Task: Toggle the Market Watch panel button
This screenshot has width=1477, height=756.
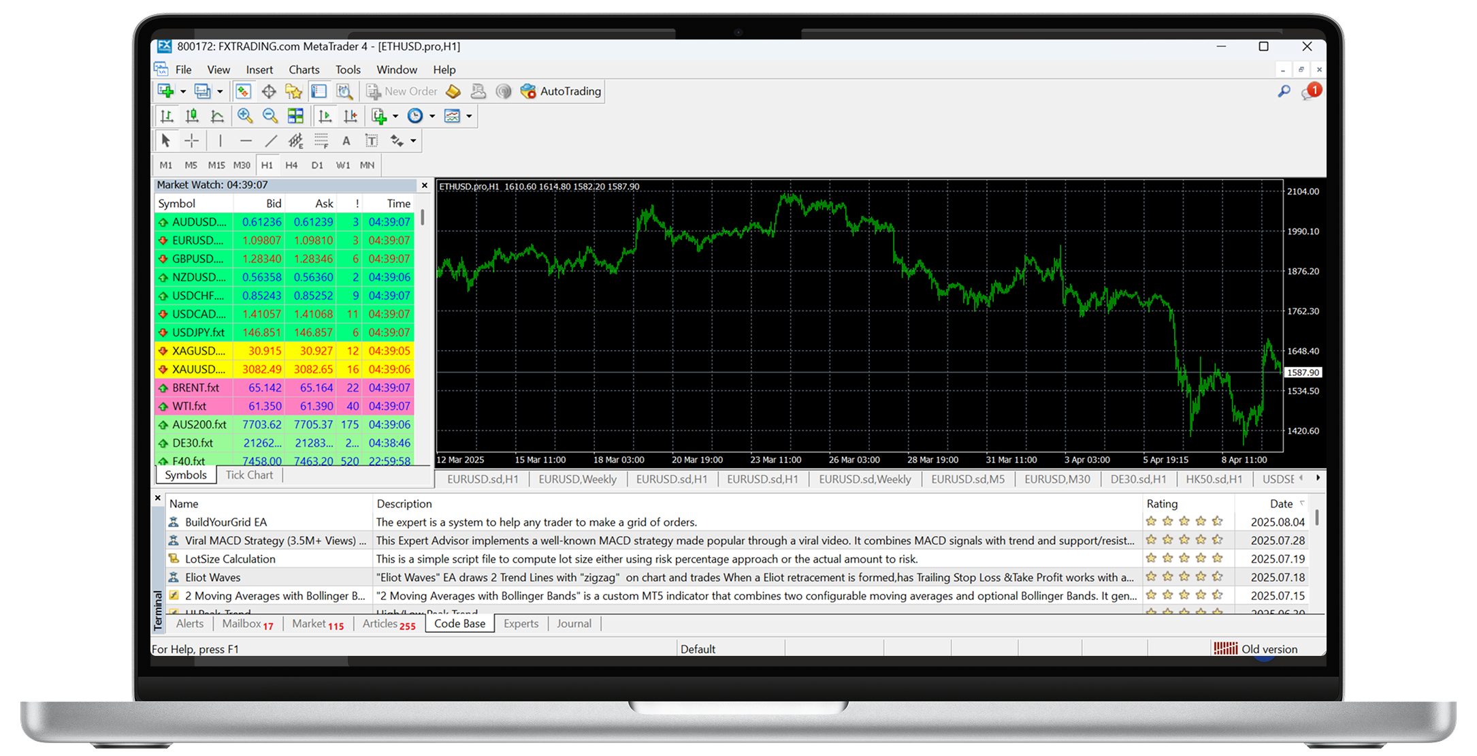Action: pyautogui.click(x=243, y=91)
